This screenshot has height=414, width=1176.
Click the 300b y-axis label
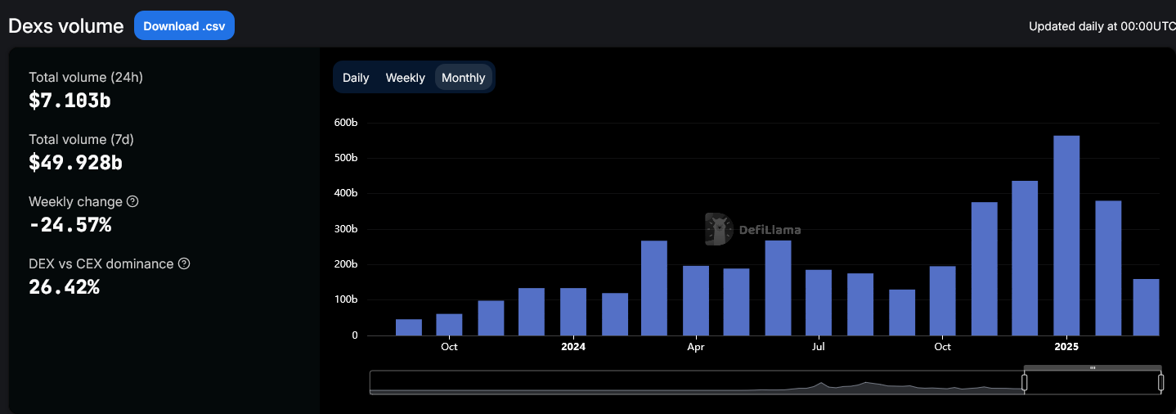click(x=347, y=228)
